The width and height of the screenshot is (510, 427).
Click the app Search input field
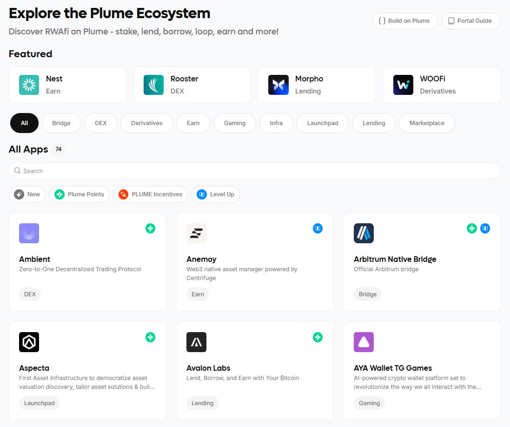click(x=254, y=171)
